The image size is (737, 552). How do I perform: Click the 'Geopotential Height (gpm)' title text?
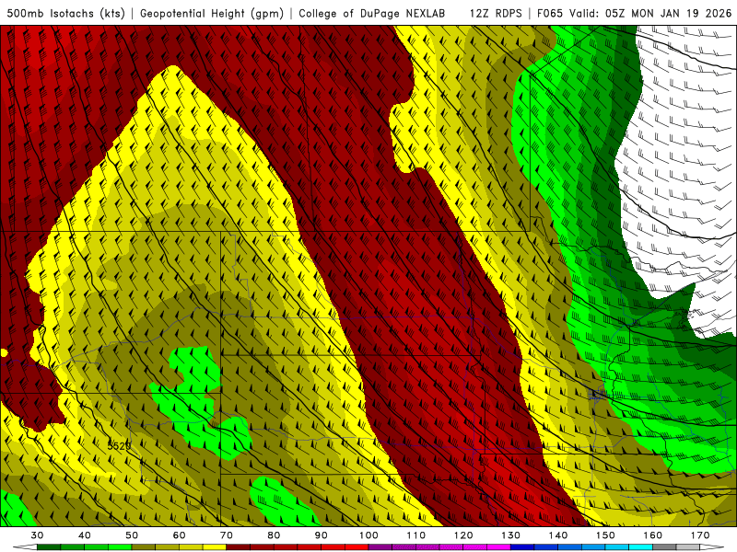click(x=212, y=13)
